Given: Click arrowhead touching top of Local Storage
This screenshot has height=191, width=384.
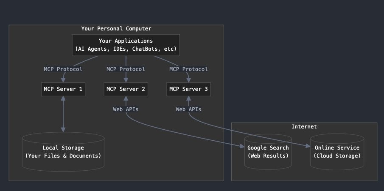Looking at the screenshot, I should pos(63,130).
